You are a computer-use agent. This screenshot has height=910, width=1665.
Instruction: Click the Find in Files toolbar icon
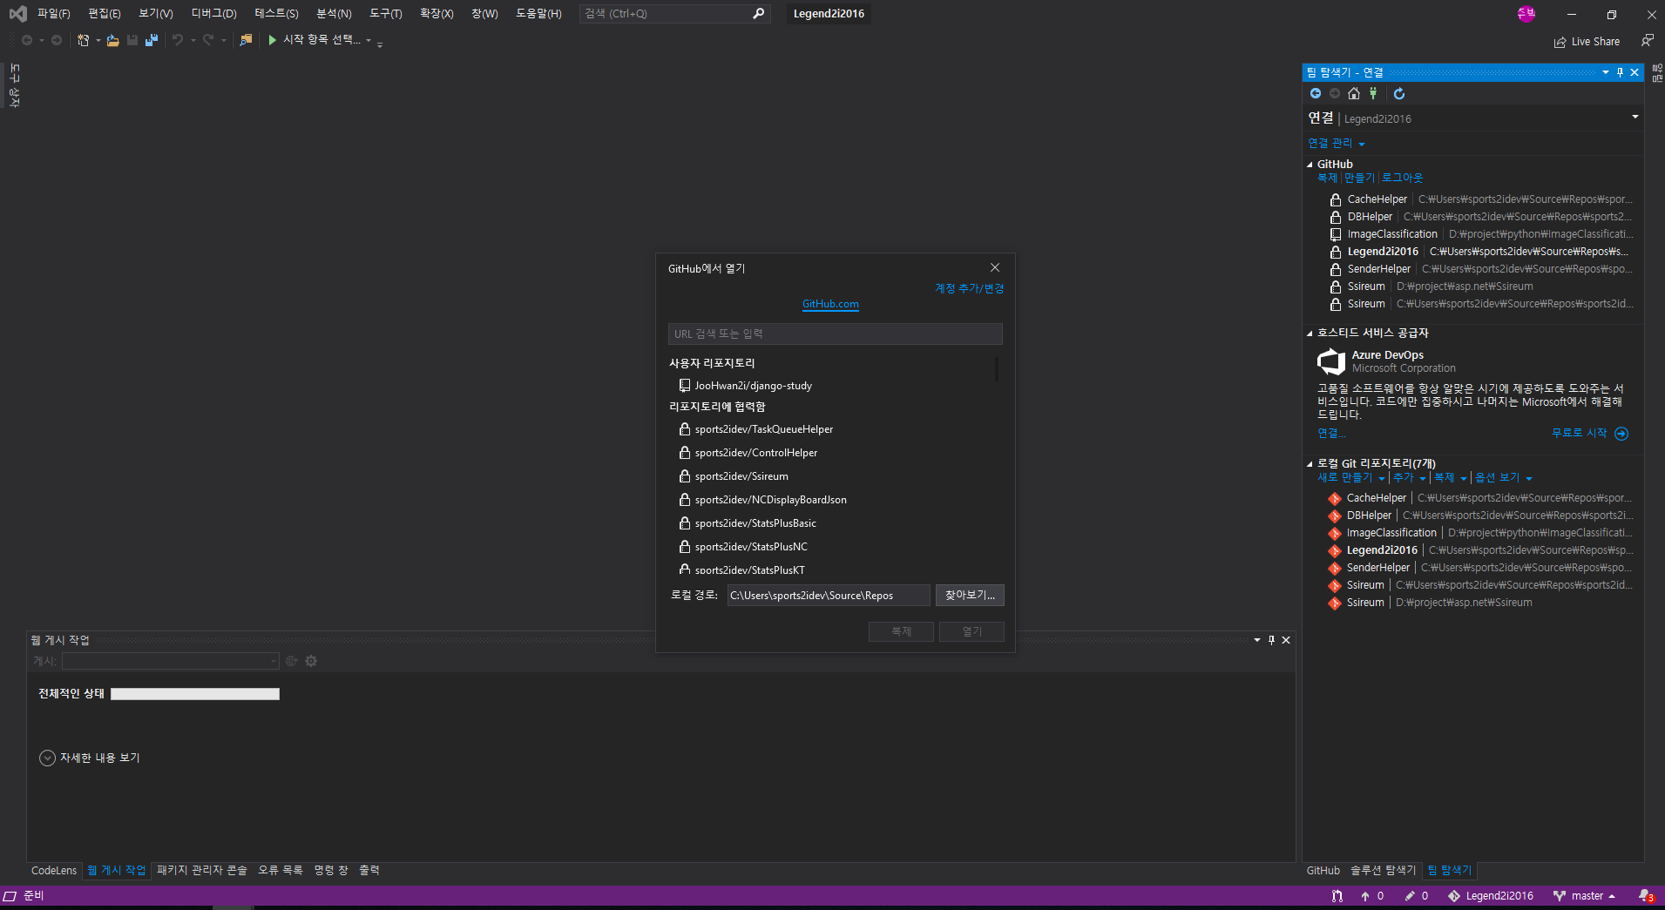click(246, 40)
